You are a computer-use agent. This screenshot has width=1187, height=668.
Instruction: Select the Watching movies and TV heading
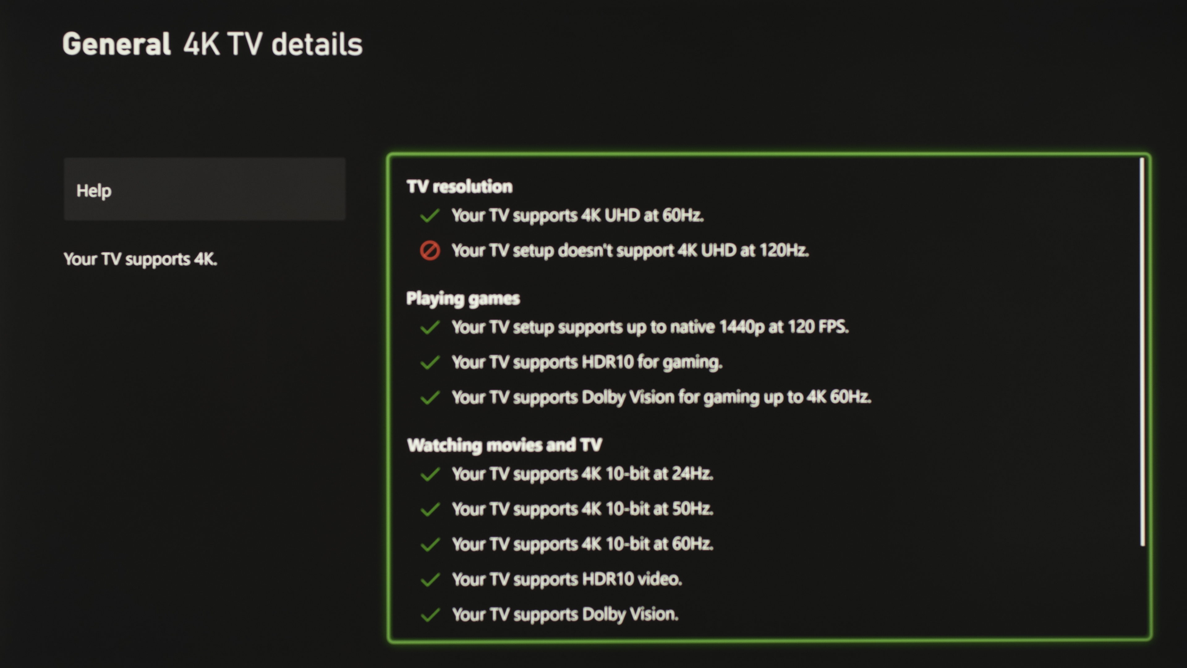[x=504, y=445]
